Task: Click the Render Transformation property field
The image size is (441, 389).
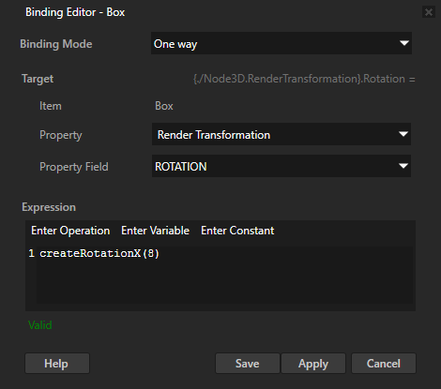Action: [x=281, y=134]
